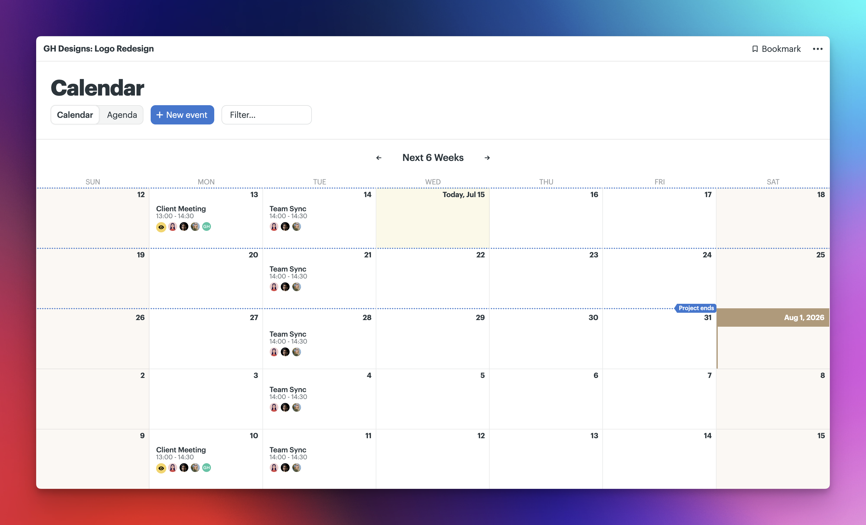Viewport: 866px width, 525px height.
Task: Select the Today, Jul 15 cell
Action: coord(433,218)
